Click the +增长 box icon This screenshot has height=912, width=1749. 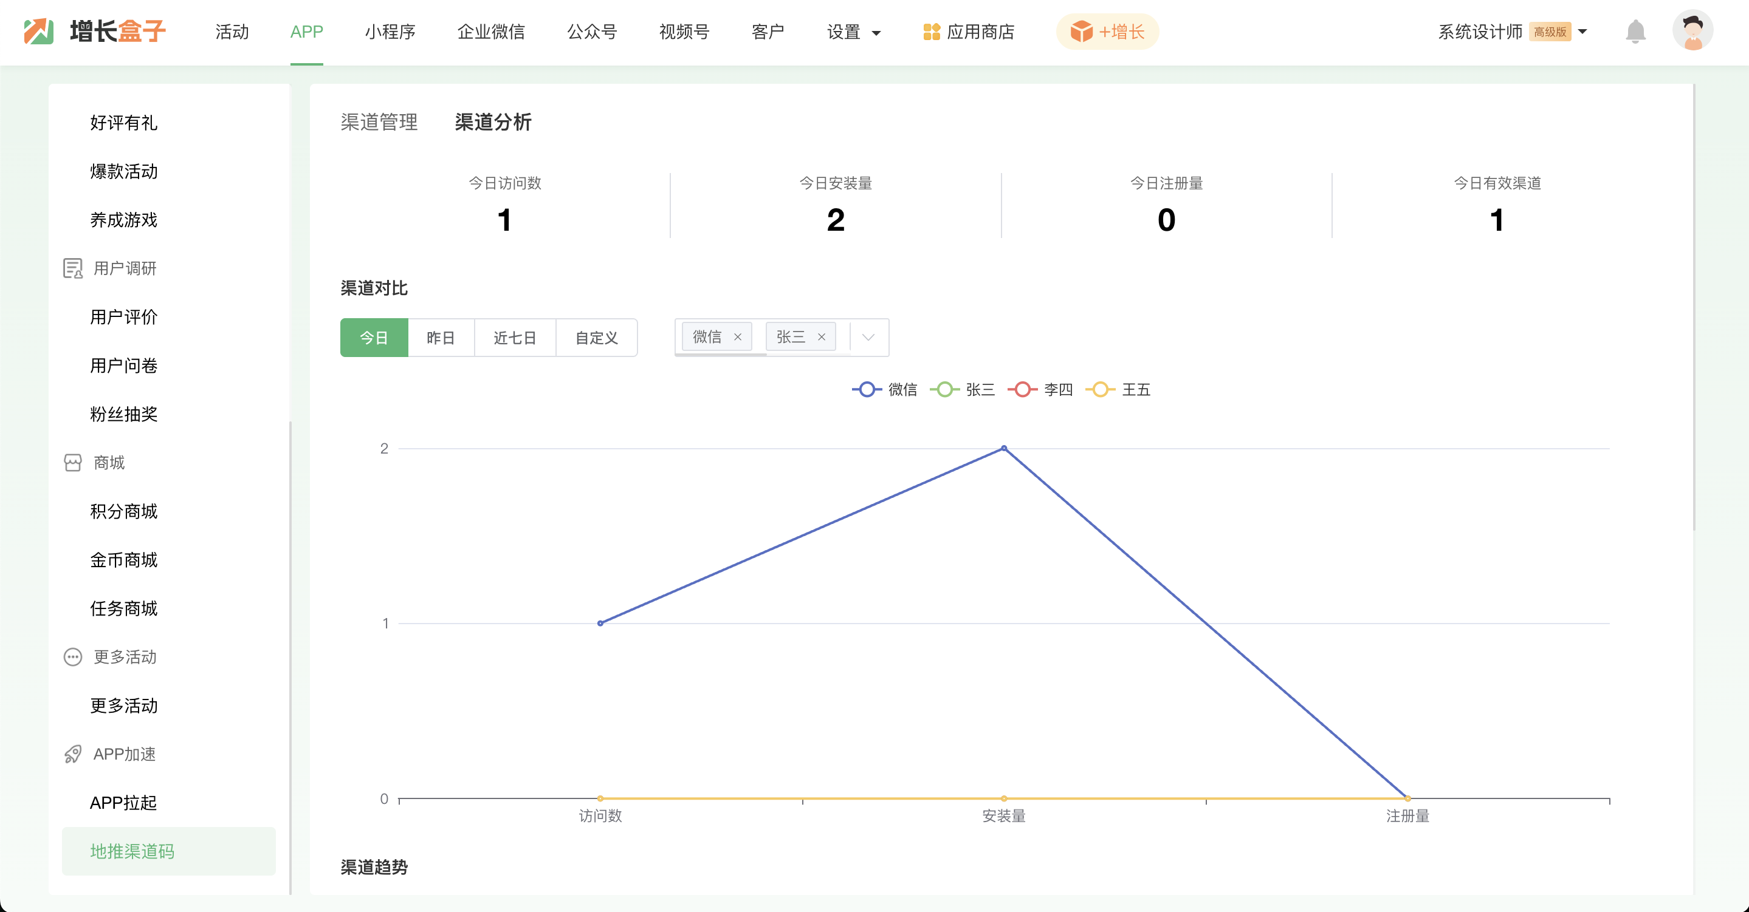click(x=1081, y=31)
